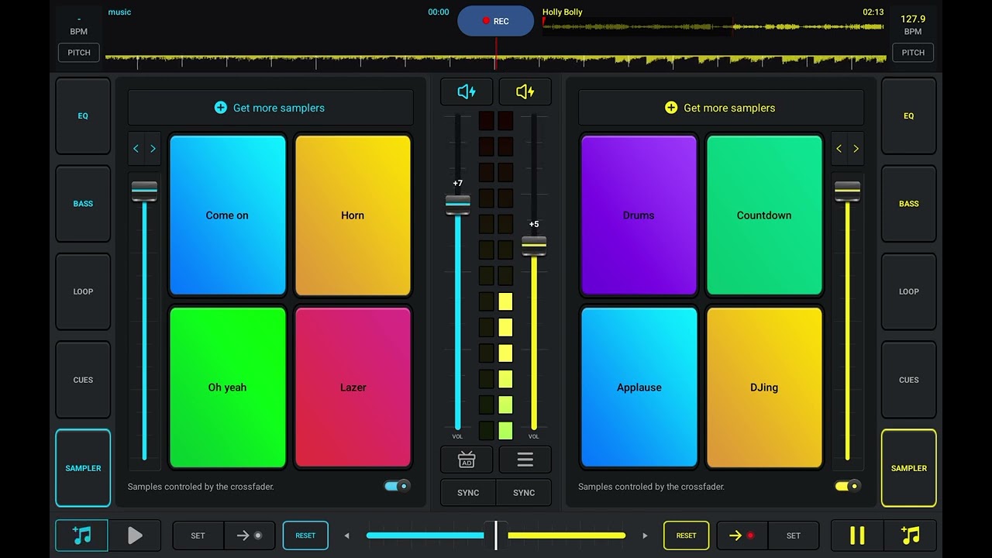
Task: Start recording with the REC button
Action: pyautogui.click(x=496, y=21)
